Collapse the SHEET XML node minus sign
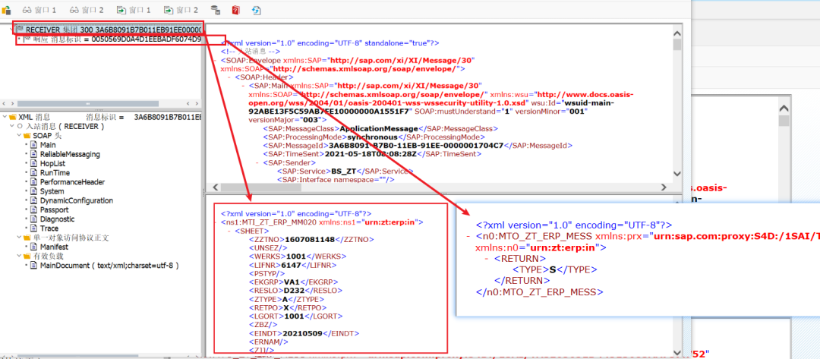This screenshot has width=820, height=359. click(229, 231)
